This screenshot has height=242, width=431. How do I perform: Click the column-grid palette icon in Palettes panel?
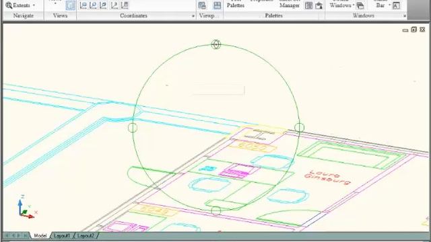pyautogui.click(x=308, y=5)
